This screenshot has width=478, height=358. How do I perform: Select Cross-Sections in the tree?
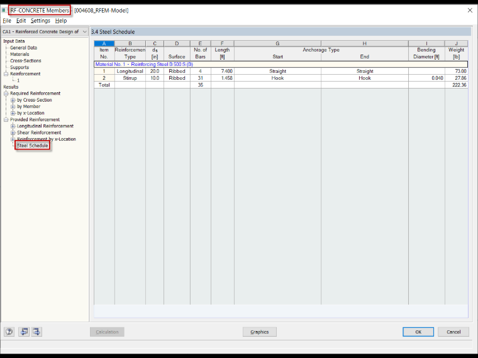[x=26, y=61]
